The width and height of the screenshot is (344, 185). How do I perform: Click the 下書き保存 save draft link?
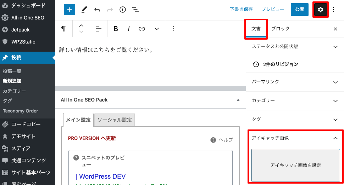click(241, 10)
